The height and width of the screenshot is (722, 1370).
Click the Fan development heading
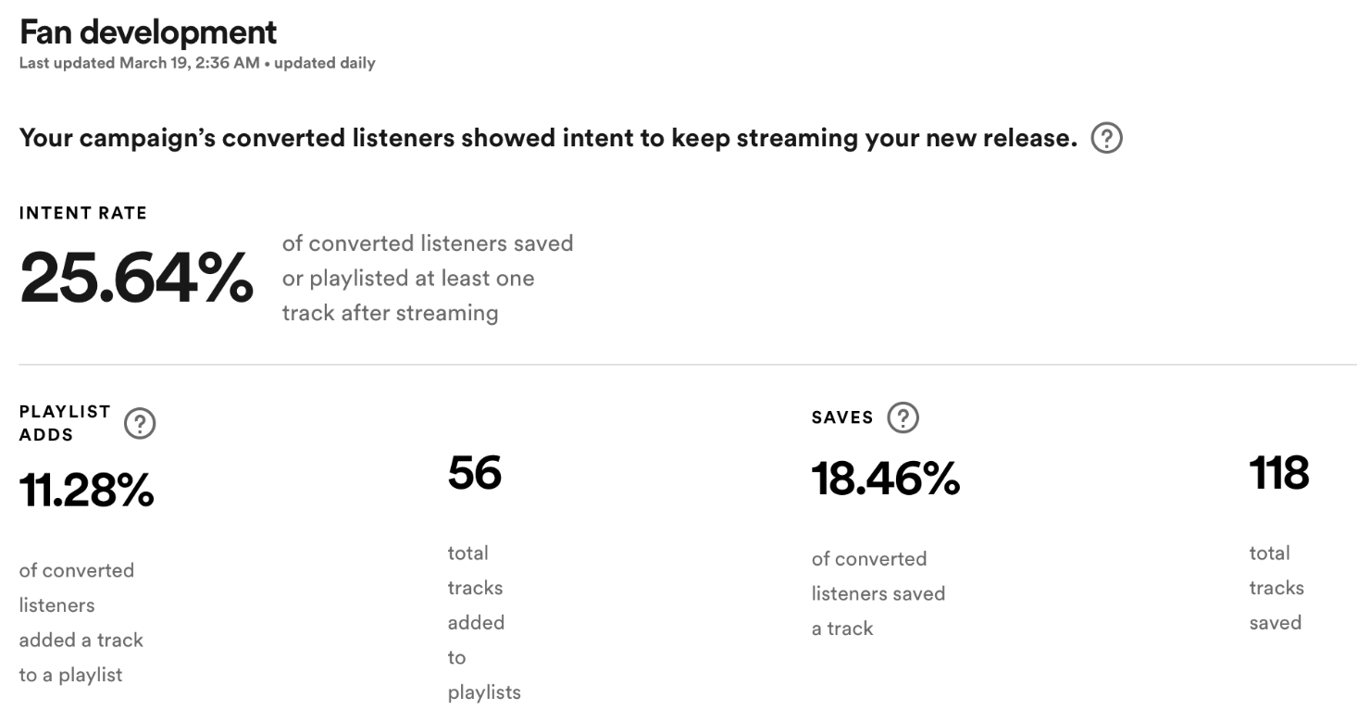[148, 32]
